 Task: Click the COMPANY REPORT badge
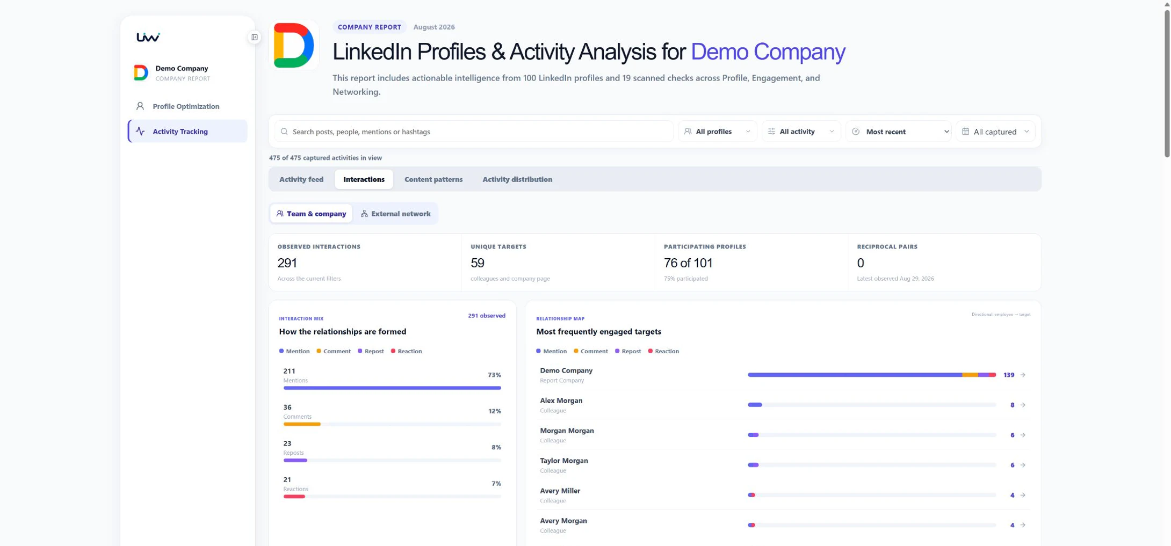click(370, 27)
